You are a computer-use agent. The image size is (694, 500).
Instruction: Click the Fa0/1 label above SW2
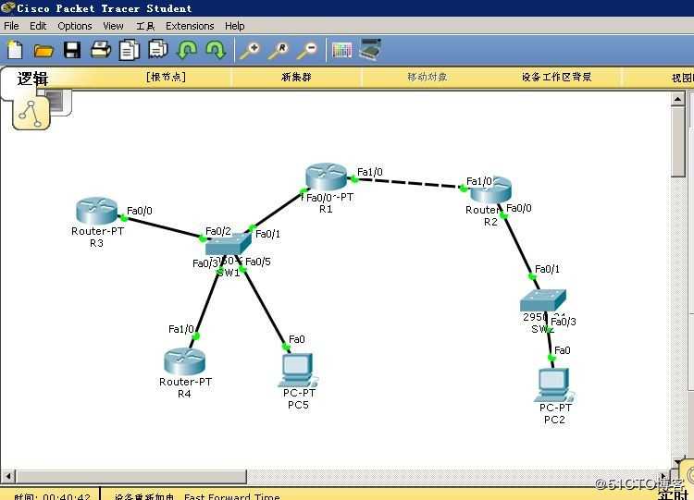click(x=547, y=269)
